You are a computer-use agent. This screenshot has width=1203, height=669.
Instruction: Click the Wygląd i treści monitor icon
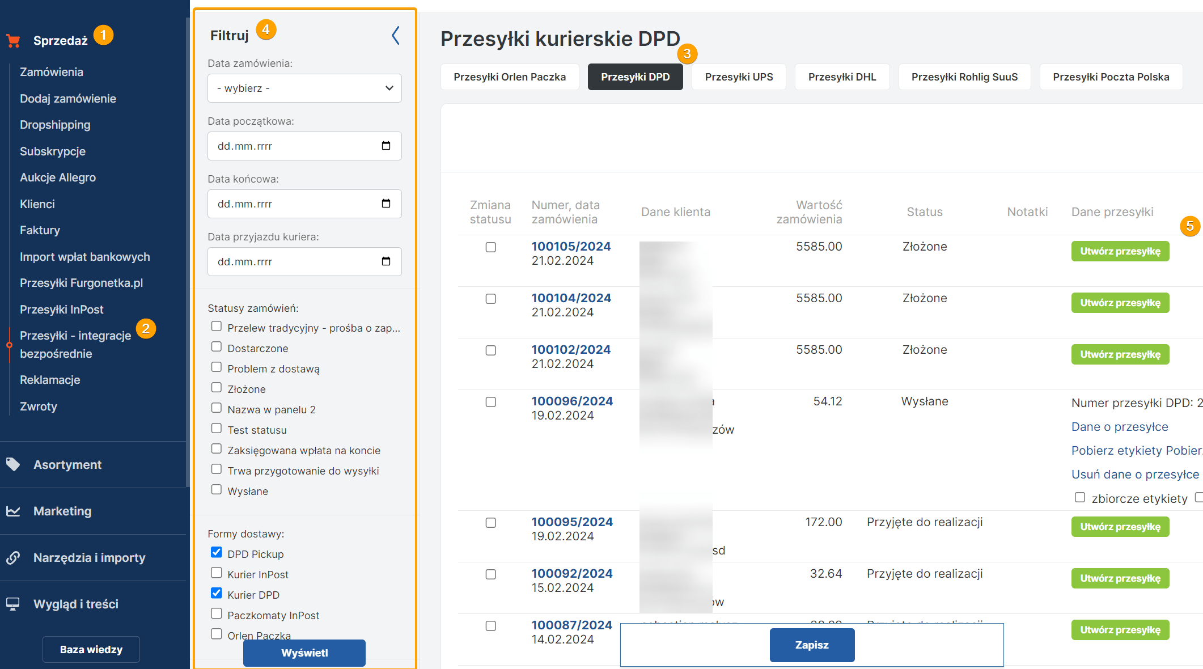click(13, 604)
